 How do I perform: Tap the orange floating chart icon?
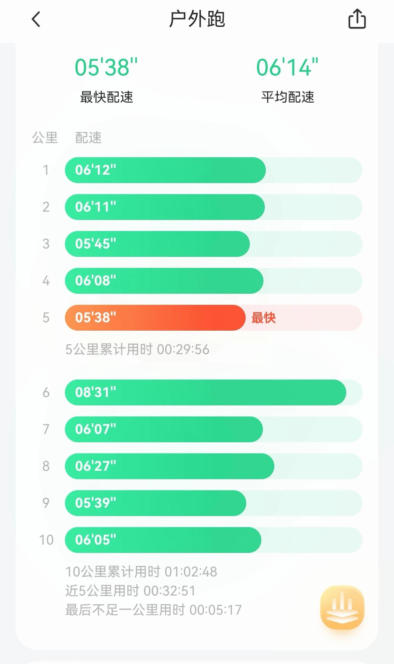[x=342, y=607]
